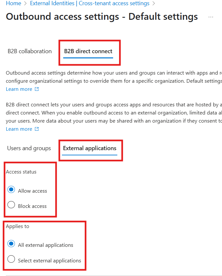Viewport: 222px width, 276px height.
Task: Click the Applies to section label
Action: (18, 226)
